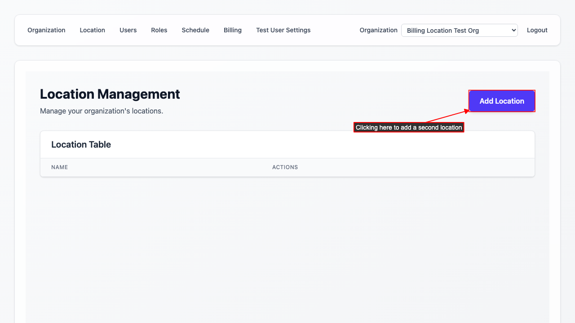
Task: Click the chevron arrow on organization selector
Action: click(x=513, y=31)
